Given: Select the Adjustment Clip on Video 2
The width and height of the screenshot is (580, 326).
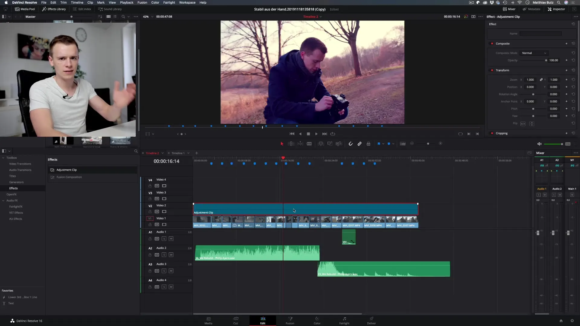Looking at the screenshot, I should coord(305,209).
